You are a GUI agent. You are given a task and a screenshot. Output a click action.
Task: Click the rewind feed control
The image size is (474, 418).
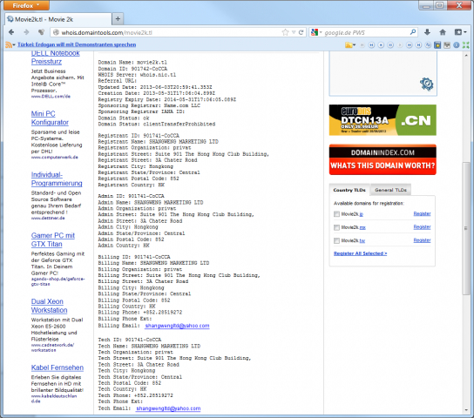pos(371,45)
